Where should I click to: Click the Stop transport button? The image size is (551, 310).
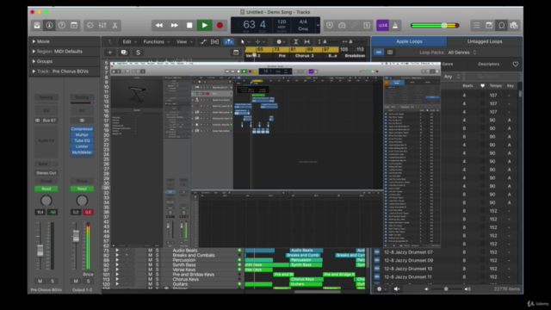(x=189, y=25)
